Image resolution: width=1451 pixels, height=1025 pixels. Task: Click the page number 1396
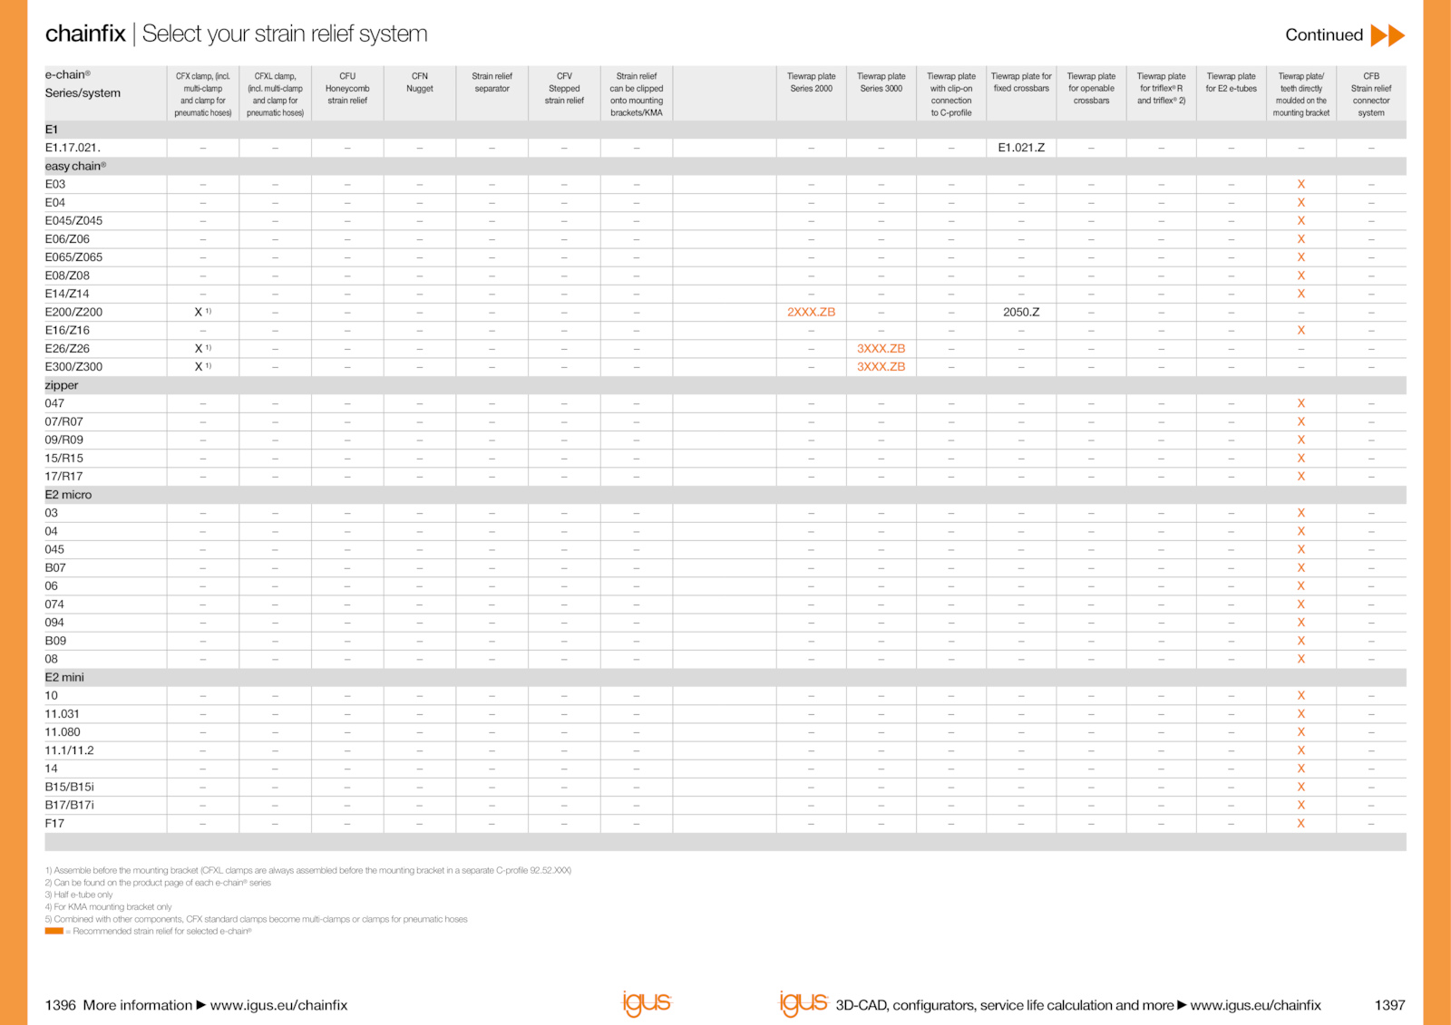(x=61, y=1005)
